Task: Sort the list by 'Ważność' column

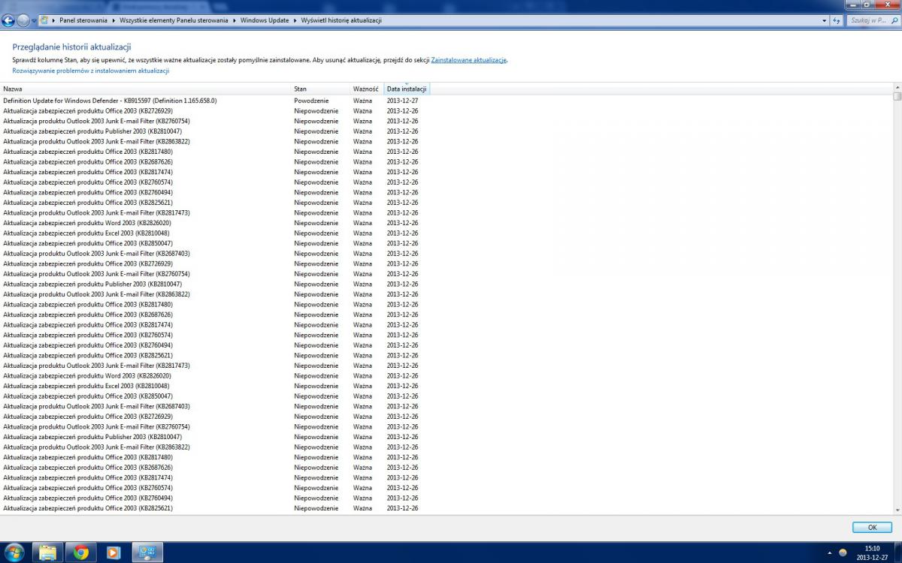Action: [368, 89]
